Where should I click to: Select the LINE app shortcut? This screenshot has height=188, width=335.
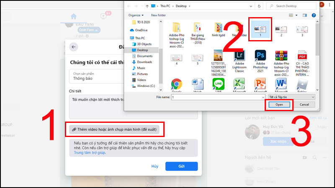[x=218, y=85]
